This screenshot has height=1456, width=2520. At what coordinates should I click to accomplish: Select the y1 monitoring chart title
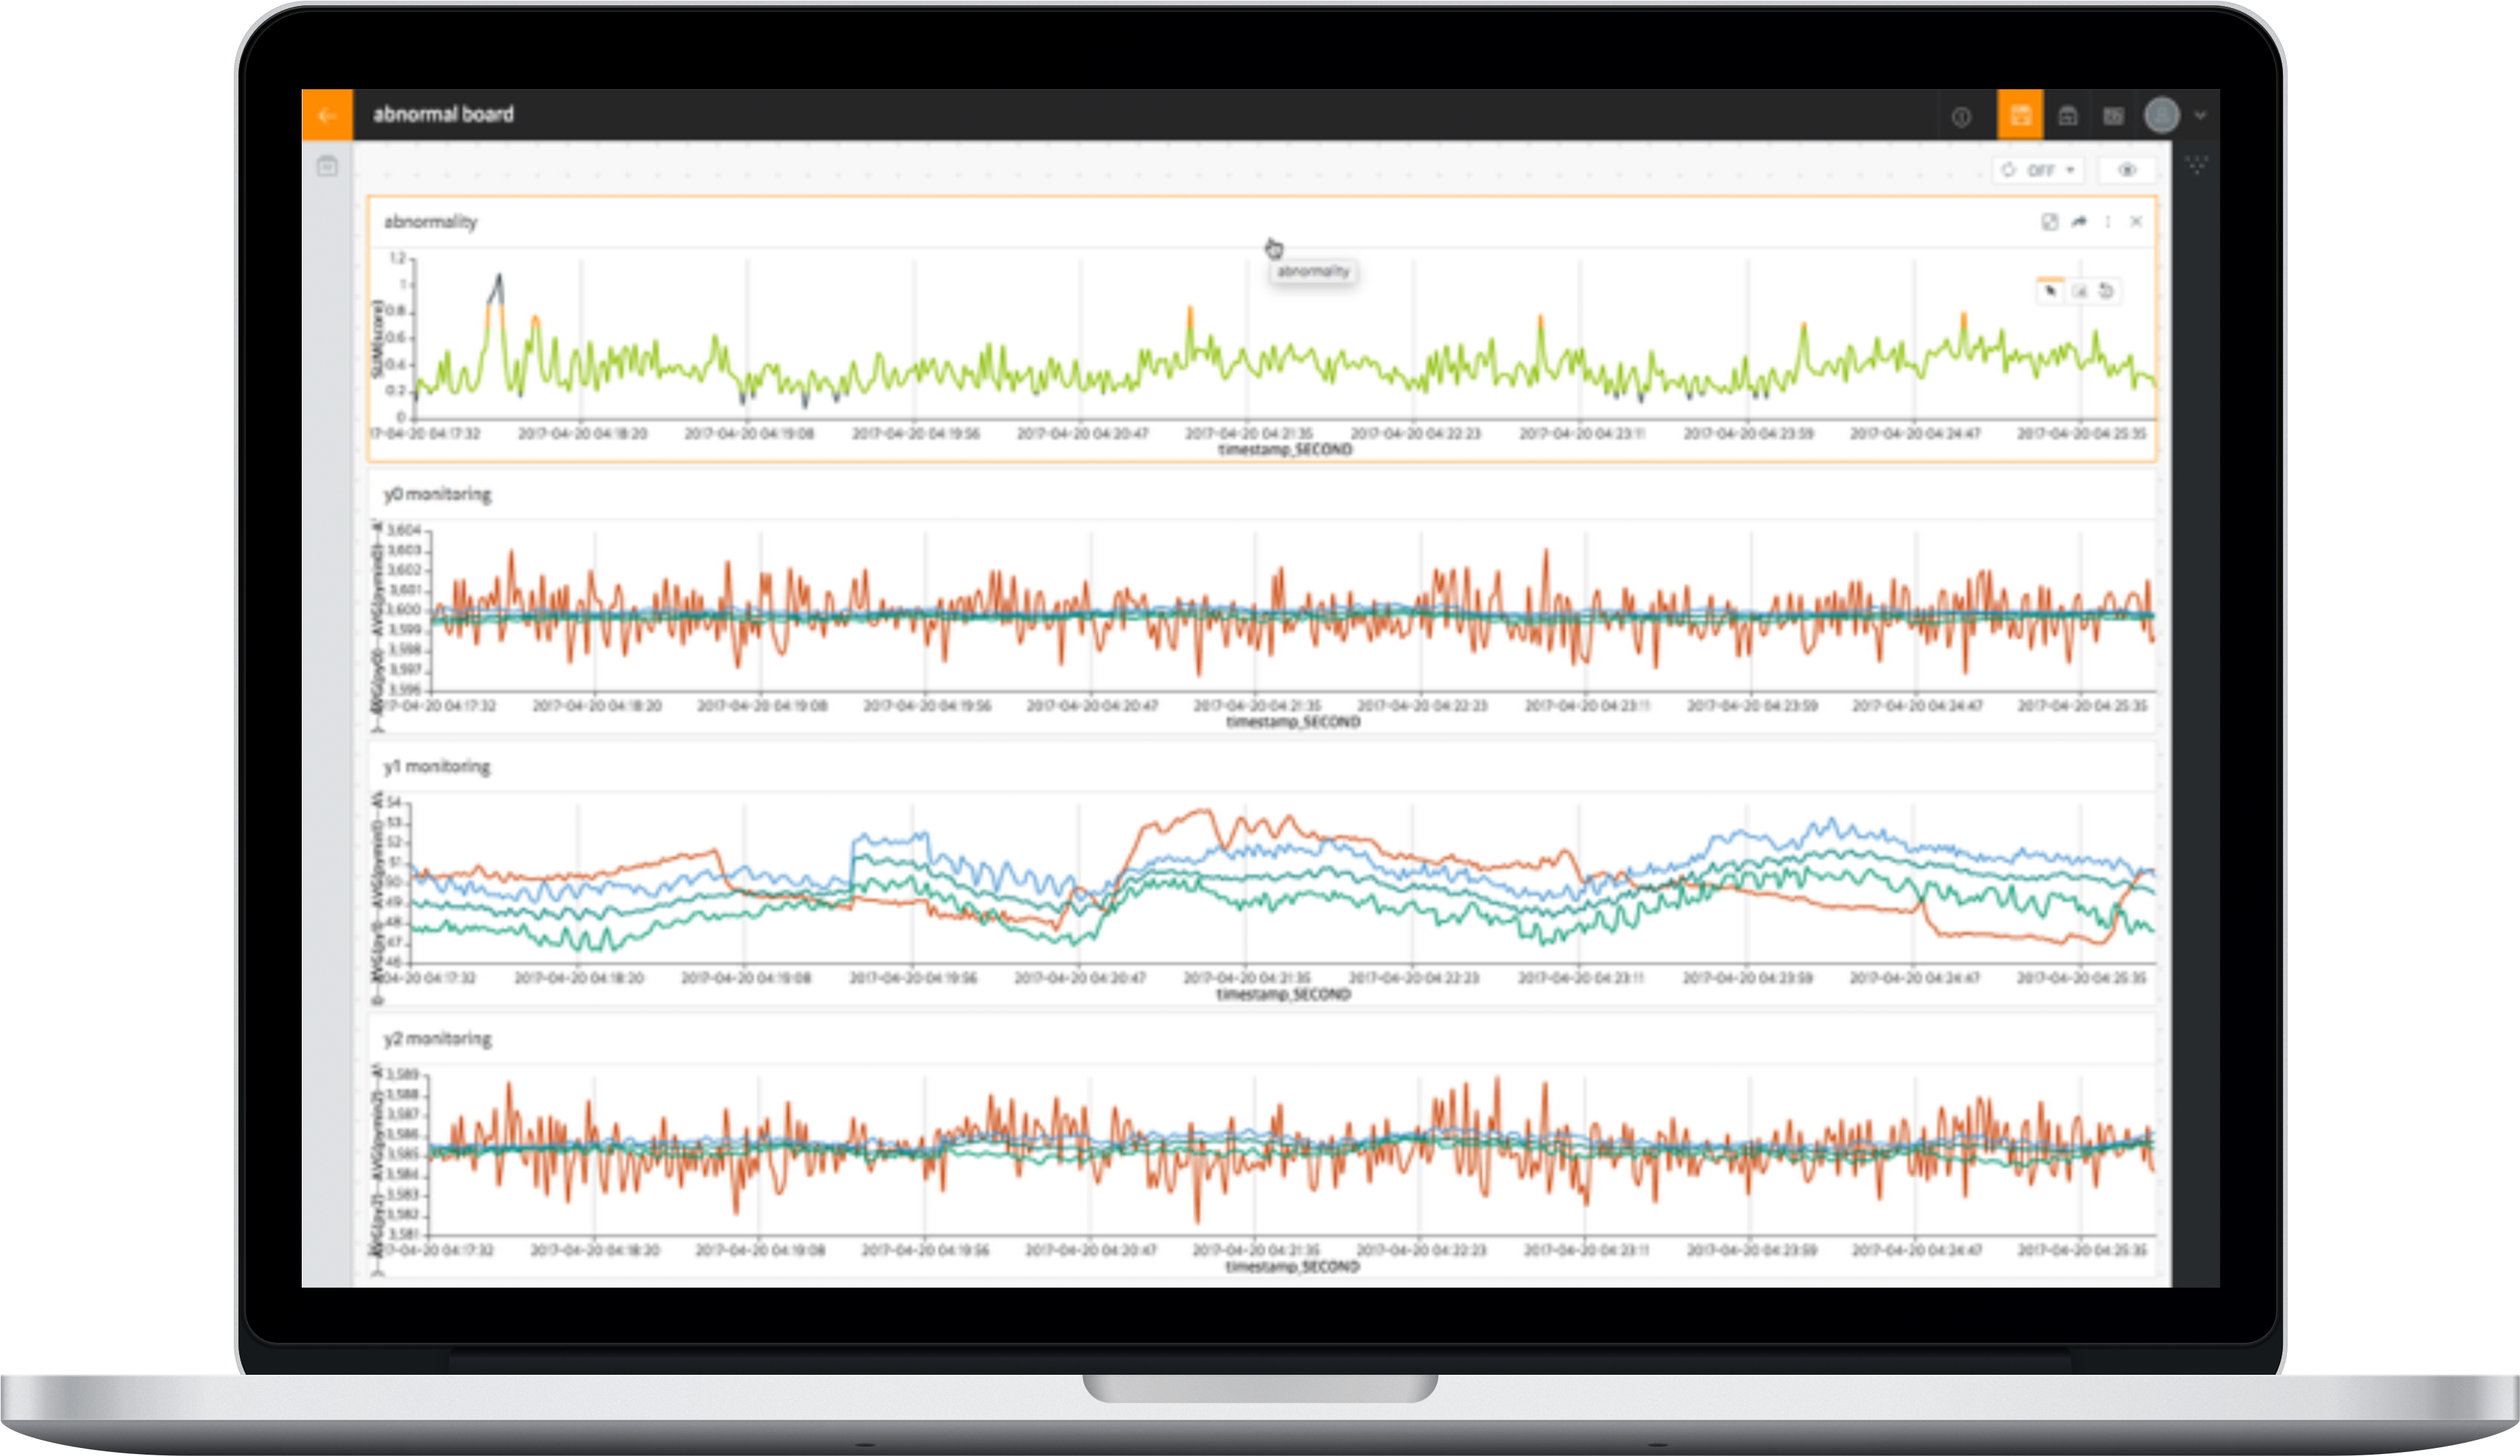click(437, 767)
